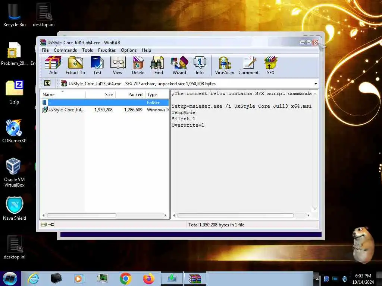Sort file list by Size column
The height and width of the screenshot is (286, 382).
[100, 94]
